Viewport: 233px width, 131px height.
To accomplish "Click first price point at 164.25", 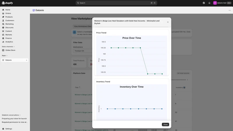I will (x=111, y=48).
